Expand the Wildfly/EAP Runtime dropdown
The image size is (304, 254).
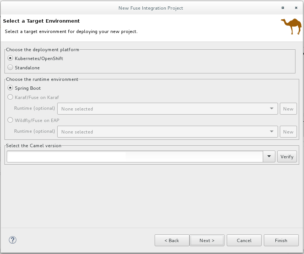(x=167, y=132)
